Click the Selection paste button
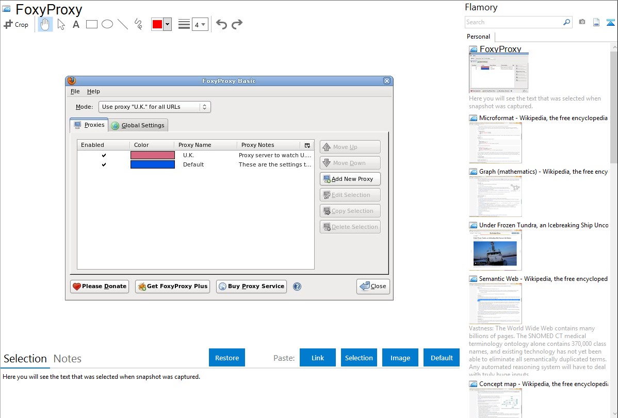 pos(359,358)
